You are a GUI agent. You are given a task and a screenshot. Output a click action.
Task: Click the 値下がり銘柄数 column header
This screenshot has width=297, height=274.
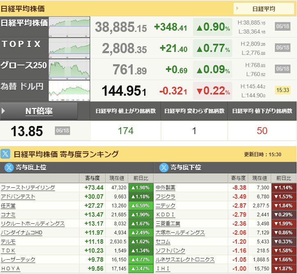click(262, 111)
